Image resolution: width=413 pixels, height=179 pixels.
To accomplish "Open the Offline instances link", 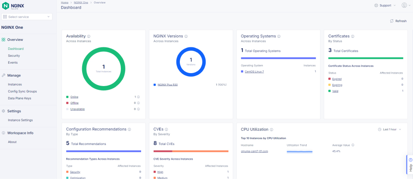I will point(74,103).
